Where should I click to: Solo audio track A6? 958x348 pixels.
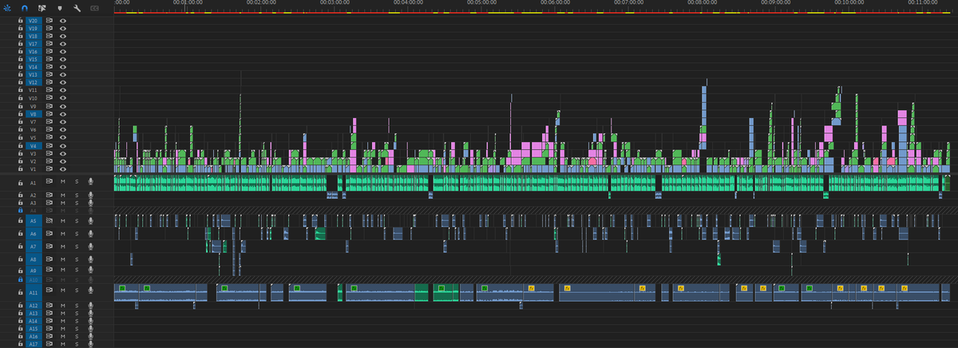pos(77,234)
